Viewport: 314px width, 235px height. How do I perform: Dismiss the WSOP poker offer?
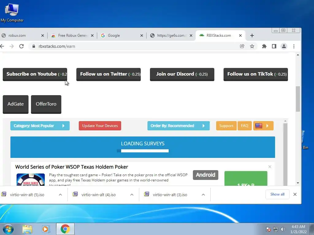pos(270,167)
